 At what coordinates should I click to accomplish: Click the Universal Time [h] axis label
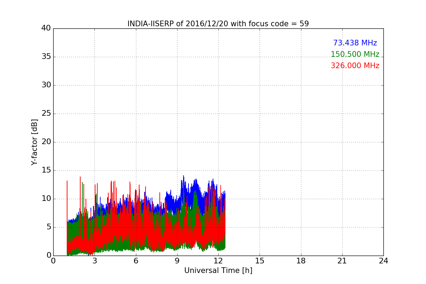coord(218,271)
